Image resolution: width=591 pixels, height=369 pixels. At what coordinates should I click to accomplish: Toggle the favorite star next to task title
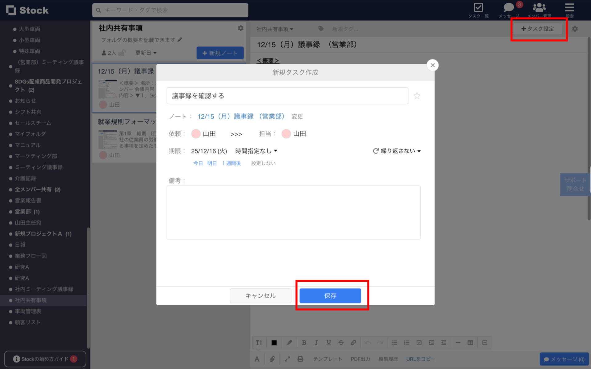[417, 96]
